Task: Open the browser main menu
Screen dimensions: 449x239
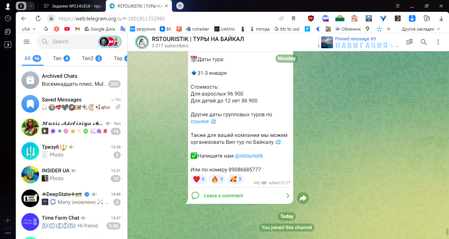Action: click(x=398, y=6)
